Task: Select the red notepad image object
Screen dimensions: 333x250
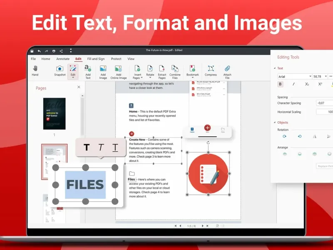Action: 208,174
